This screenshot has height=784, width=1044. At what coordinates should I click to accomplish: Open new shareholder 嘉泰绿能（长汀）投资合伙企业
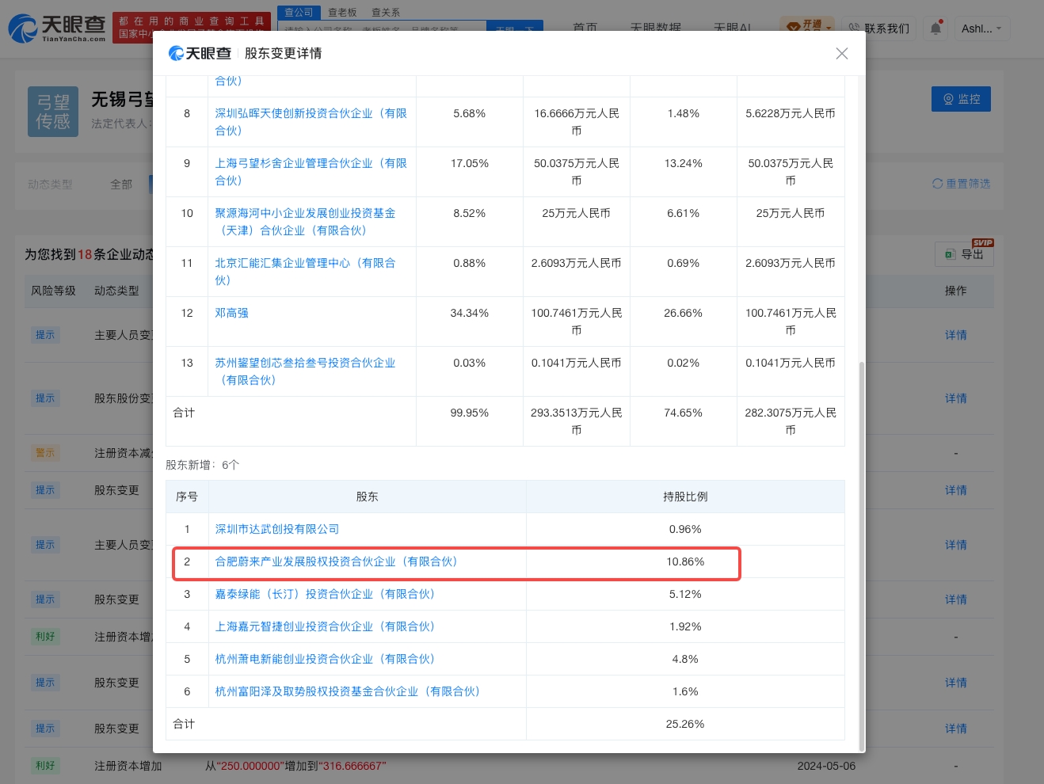point(325,594)
